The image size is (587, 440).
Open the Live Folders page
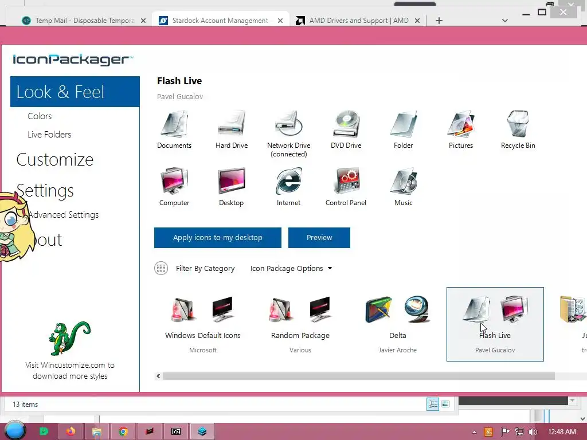tap(49, 134)
